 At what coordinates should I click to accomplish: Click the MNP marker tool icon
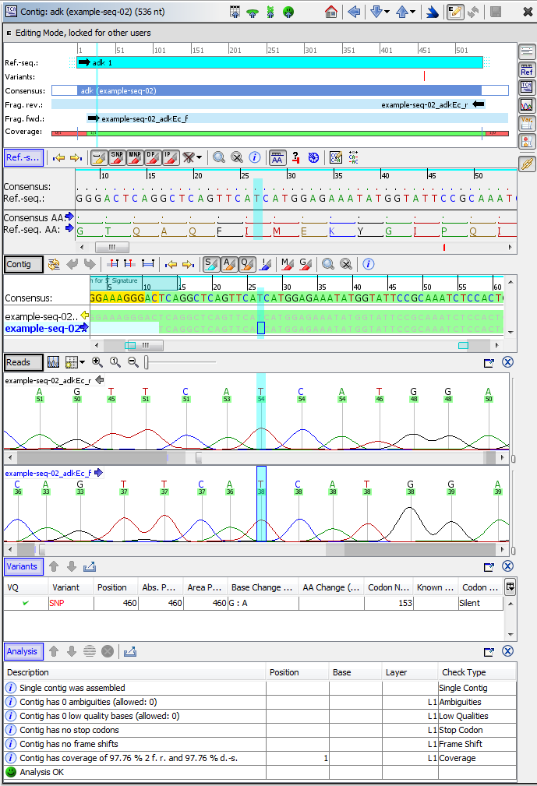pyautogui.click(x=135, y=157)
